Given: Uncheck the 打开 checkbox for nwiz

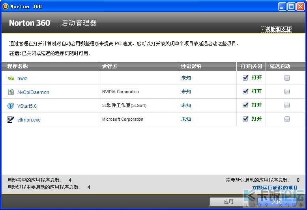Looking at the screenshot, I should coord(245,78).
